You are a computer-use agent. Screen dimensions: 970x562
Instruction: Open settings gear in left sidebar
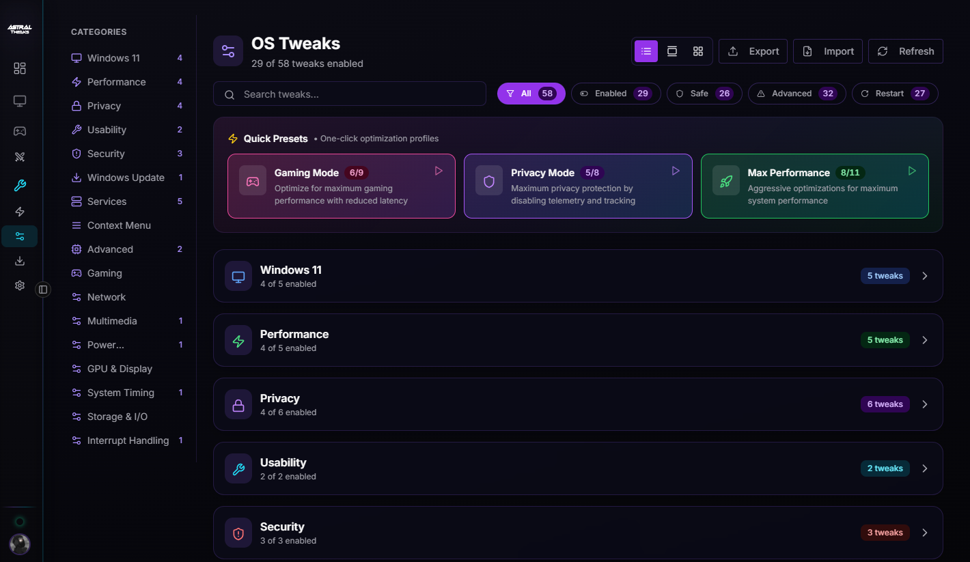(20, 285)
